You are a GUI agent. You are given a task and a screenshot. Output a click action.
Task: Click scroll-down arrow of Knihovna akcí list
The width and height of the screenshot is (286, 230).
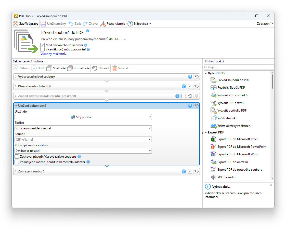272,178
